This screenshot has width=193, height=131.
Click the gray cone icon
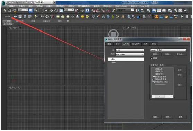(x=77, y=16)
